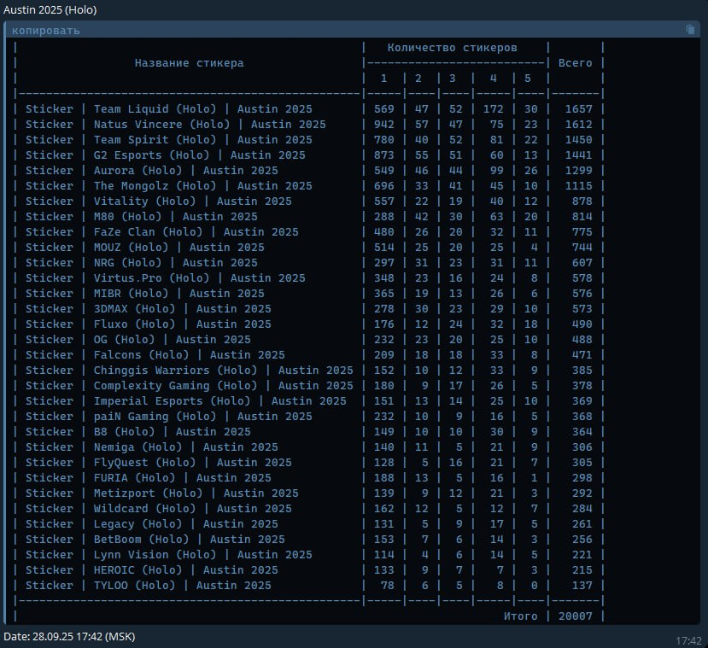The width and height of the screenshot is (708, 648).
Task: Select the Legacy (Holo) row name
Action: (152, 523)
